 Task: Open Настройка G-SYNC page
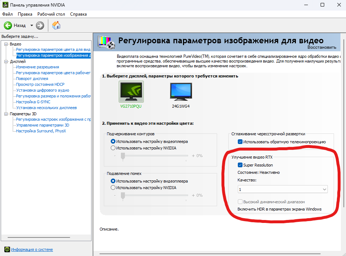tap(33, 102)
